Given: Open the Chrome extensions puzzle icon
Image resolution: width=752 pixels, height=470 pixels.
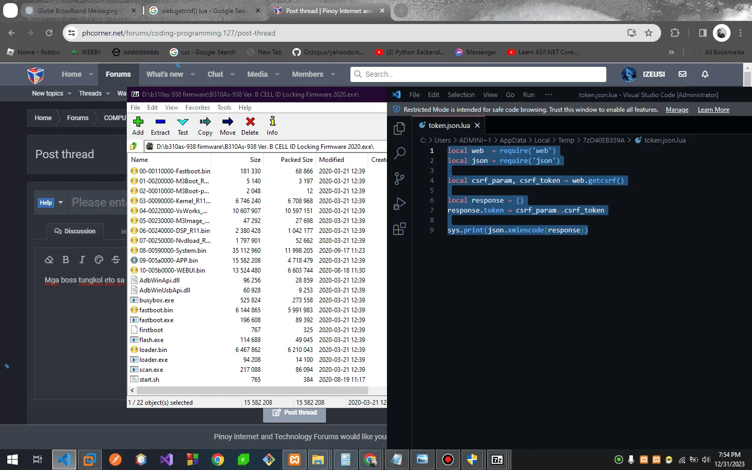Looking at the screenshot, I should 675,33.
